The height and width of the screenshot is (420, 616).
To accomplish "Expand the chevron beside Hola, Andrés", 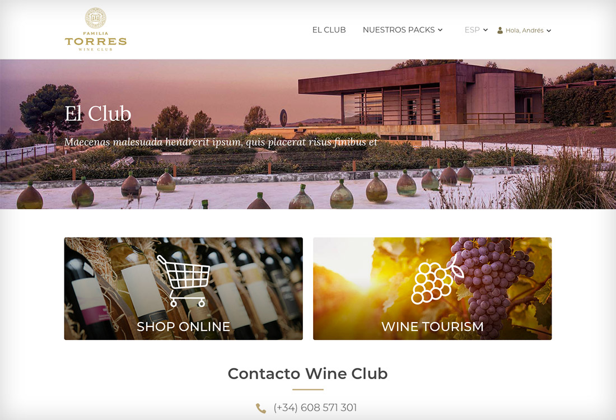I will coord(549,31).
